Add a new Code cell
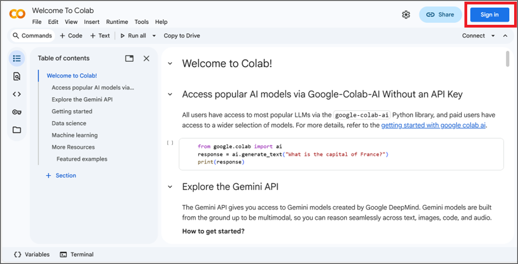The height and width of the screenshot is (264, 518). click(71, 36)
